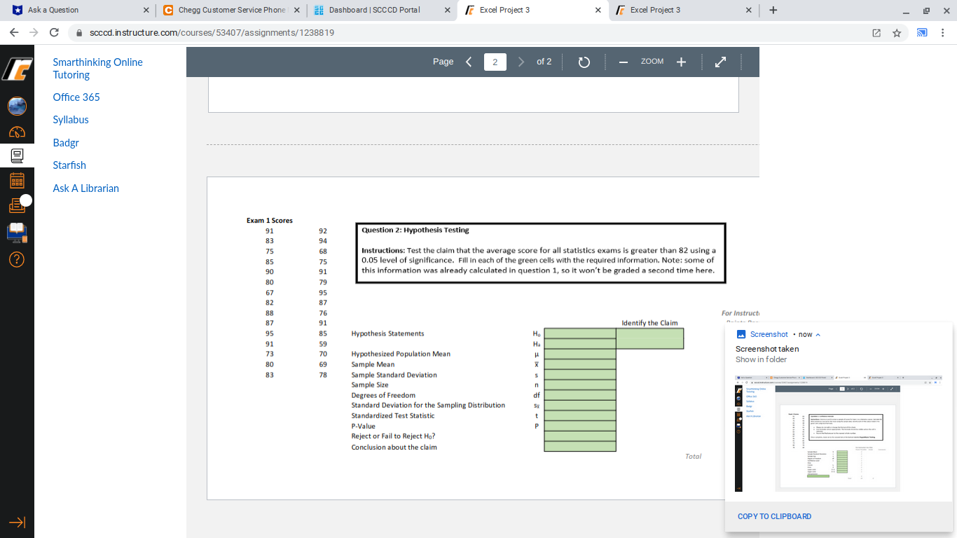
Task: Open the Ask A Librarian link
Action: click(x=86, y=188)
